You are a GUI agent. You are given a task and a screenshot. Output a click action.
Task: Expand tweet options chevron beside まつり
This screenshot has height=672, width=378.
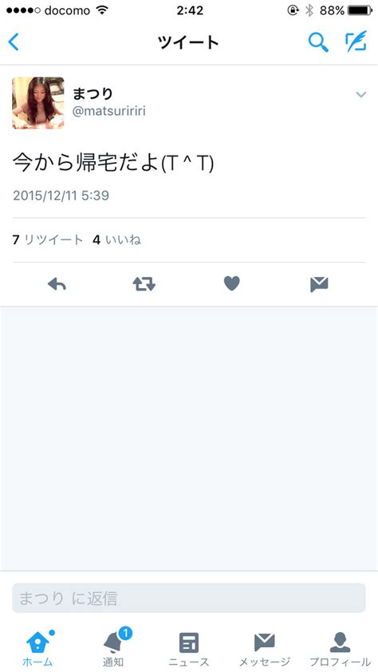pos(361,94)
